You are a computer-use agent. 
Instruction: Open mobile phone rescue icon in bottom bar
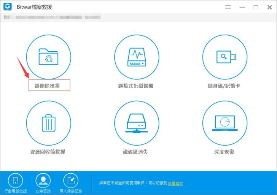[x=15, y=180]
